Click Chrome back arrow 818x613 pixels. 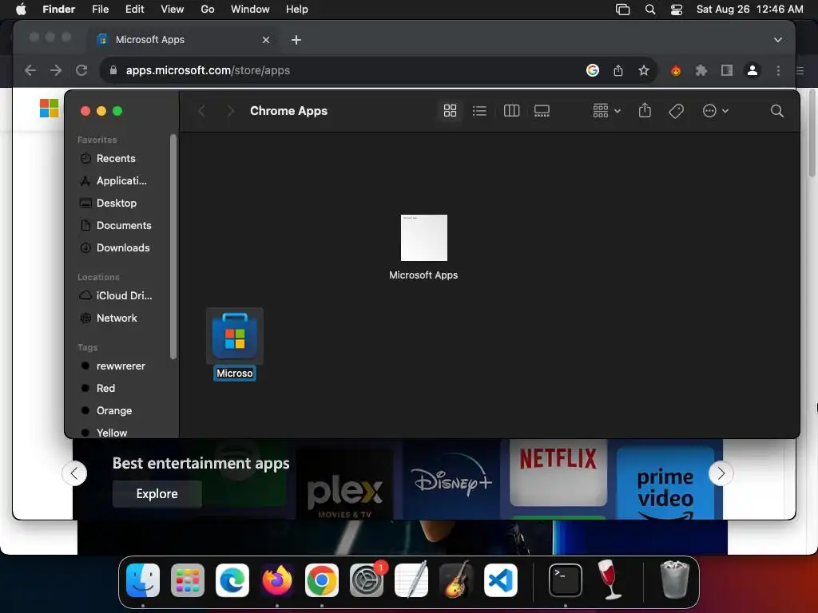click(x=30, y=70)
